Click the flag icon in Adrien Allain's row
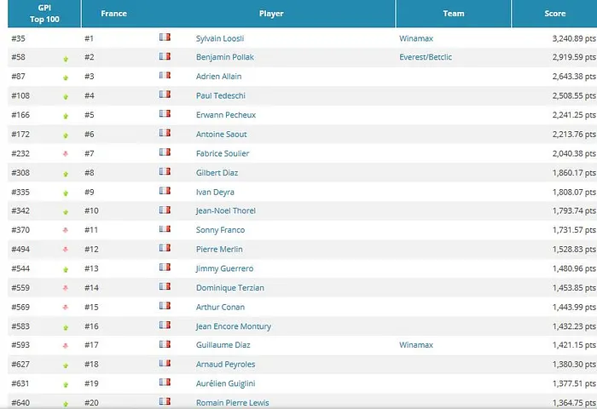This screenshot has height=409, width=597. click(x=165, y=75)
